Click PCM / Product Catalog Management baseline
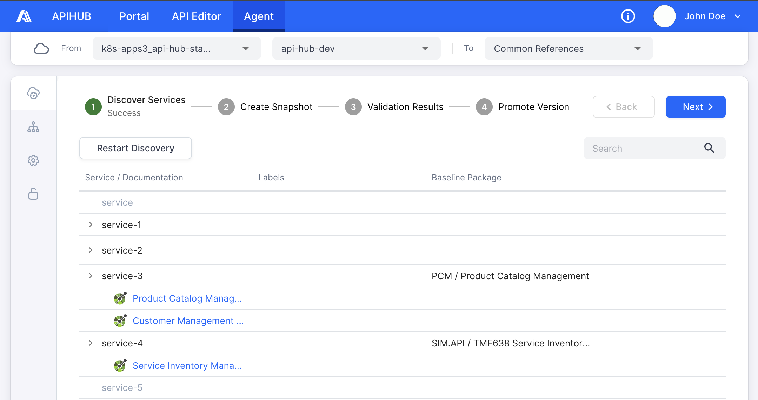Viewport: 758px width, 400px height. (x=510, y=276)
